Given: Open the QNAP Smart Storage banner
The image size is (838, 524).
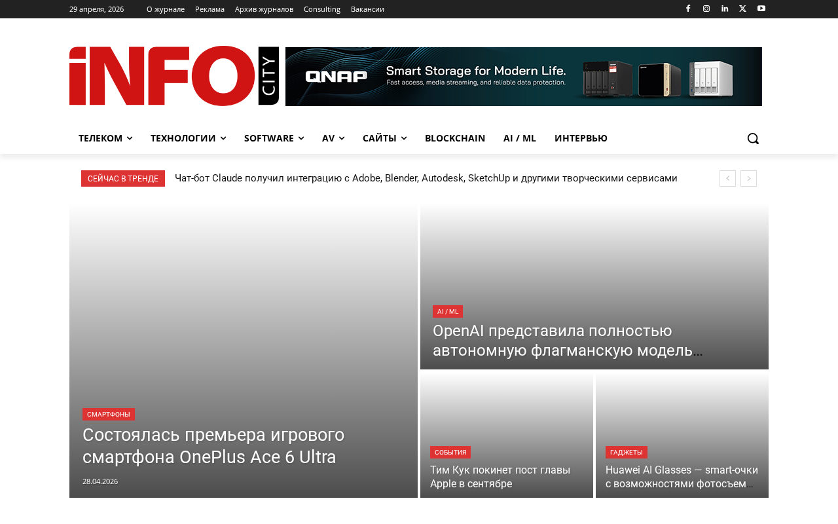Looking at the screenshot, I should pos(524,77).
